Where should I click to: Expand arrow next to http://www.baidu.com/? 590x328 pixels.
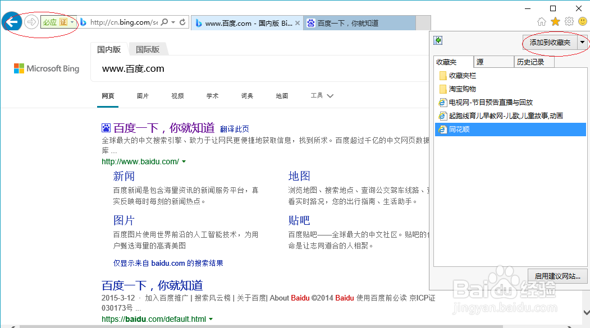coord(184,161)
